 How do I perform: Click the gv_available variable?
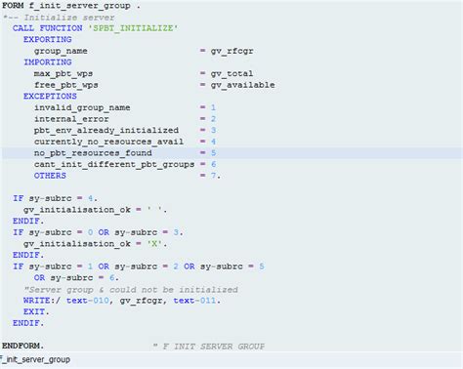coord(243,85)
